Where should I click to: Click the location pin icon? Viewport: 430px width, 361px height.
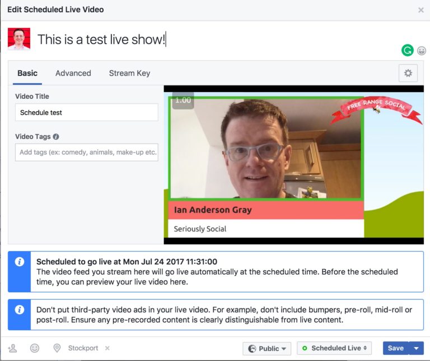[x=57, y=348]
